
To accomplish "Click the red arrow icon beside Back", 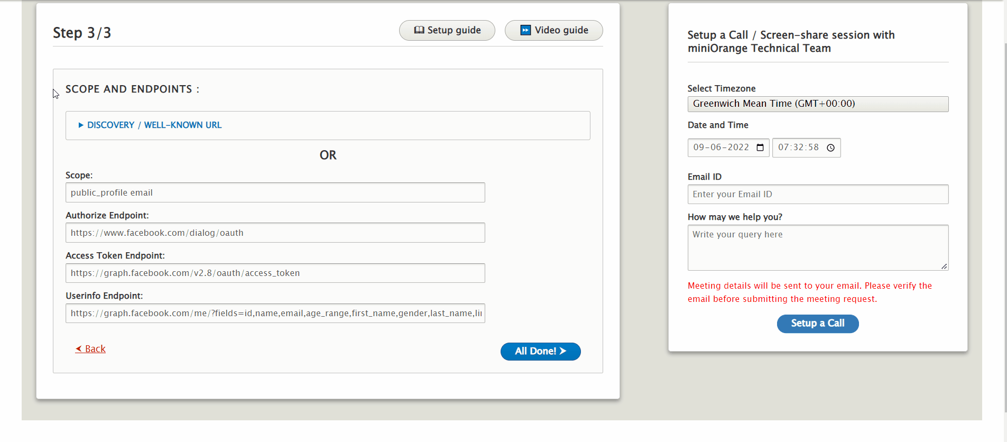I will tap(79, 348).
